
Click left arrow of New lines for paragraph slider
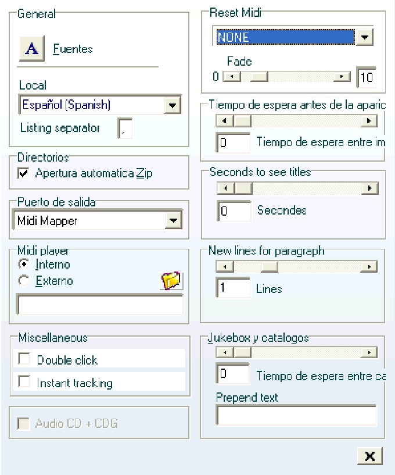point(225,267)
